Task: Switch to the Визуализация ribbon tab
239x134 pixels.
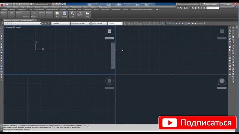Action: coord(39,10)
